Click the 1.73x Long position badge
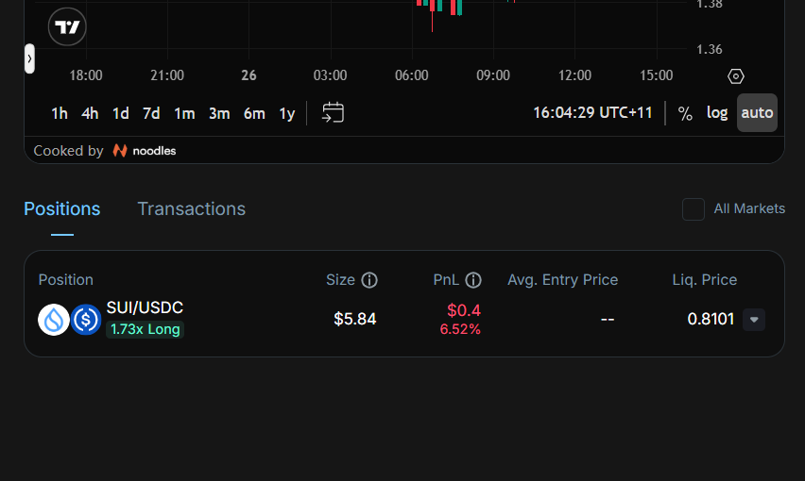This screenshot has height=481, width=805. tap(145, 329)
